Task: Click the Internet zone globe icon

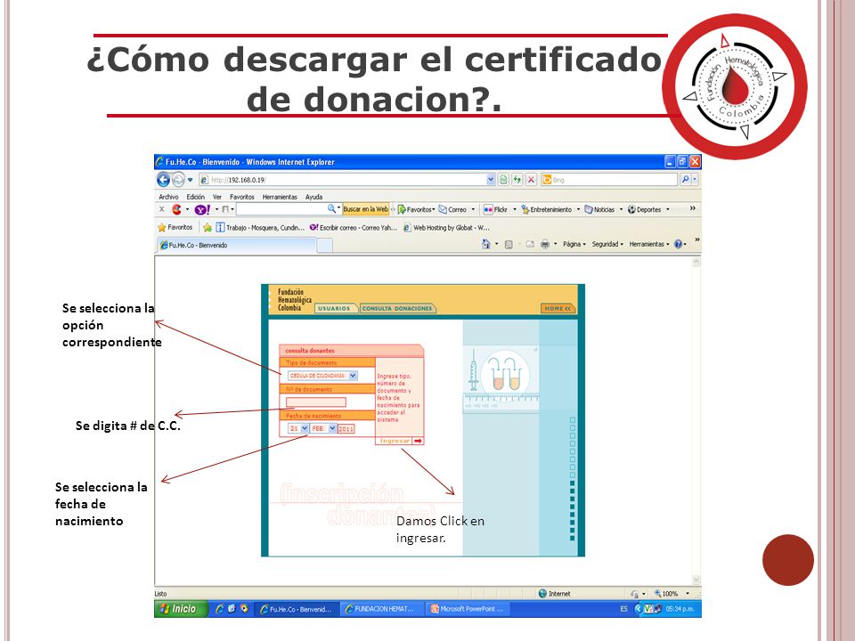Action: point(542,594)
